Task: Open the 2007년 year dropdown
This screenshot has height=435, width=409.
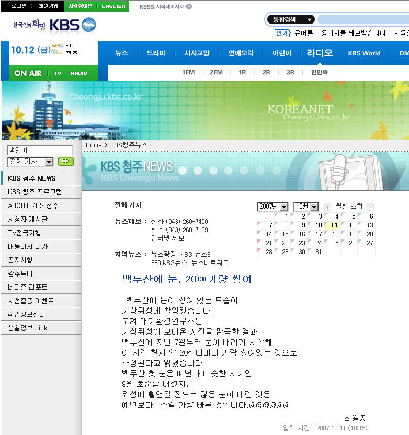Action: pos(272,207)
